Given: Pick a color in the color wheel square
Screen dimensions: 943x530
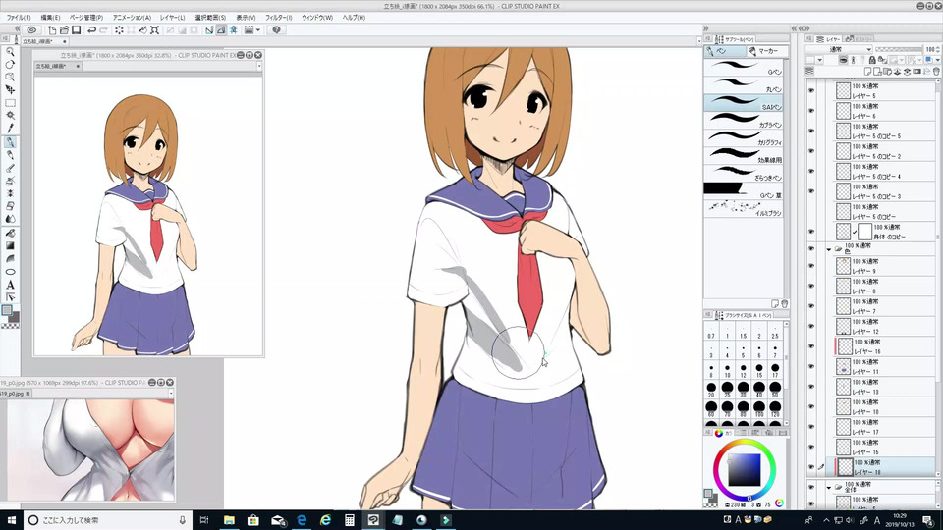Looking at the screenshot, I should [745, 470].
